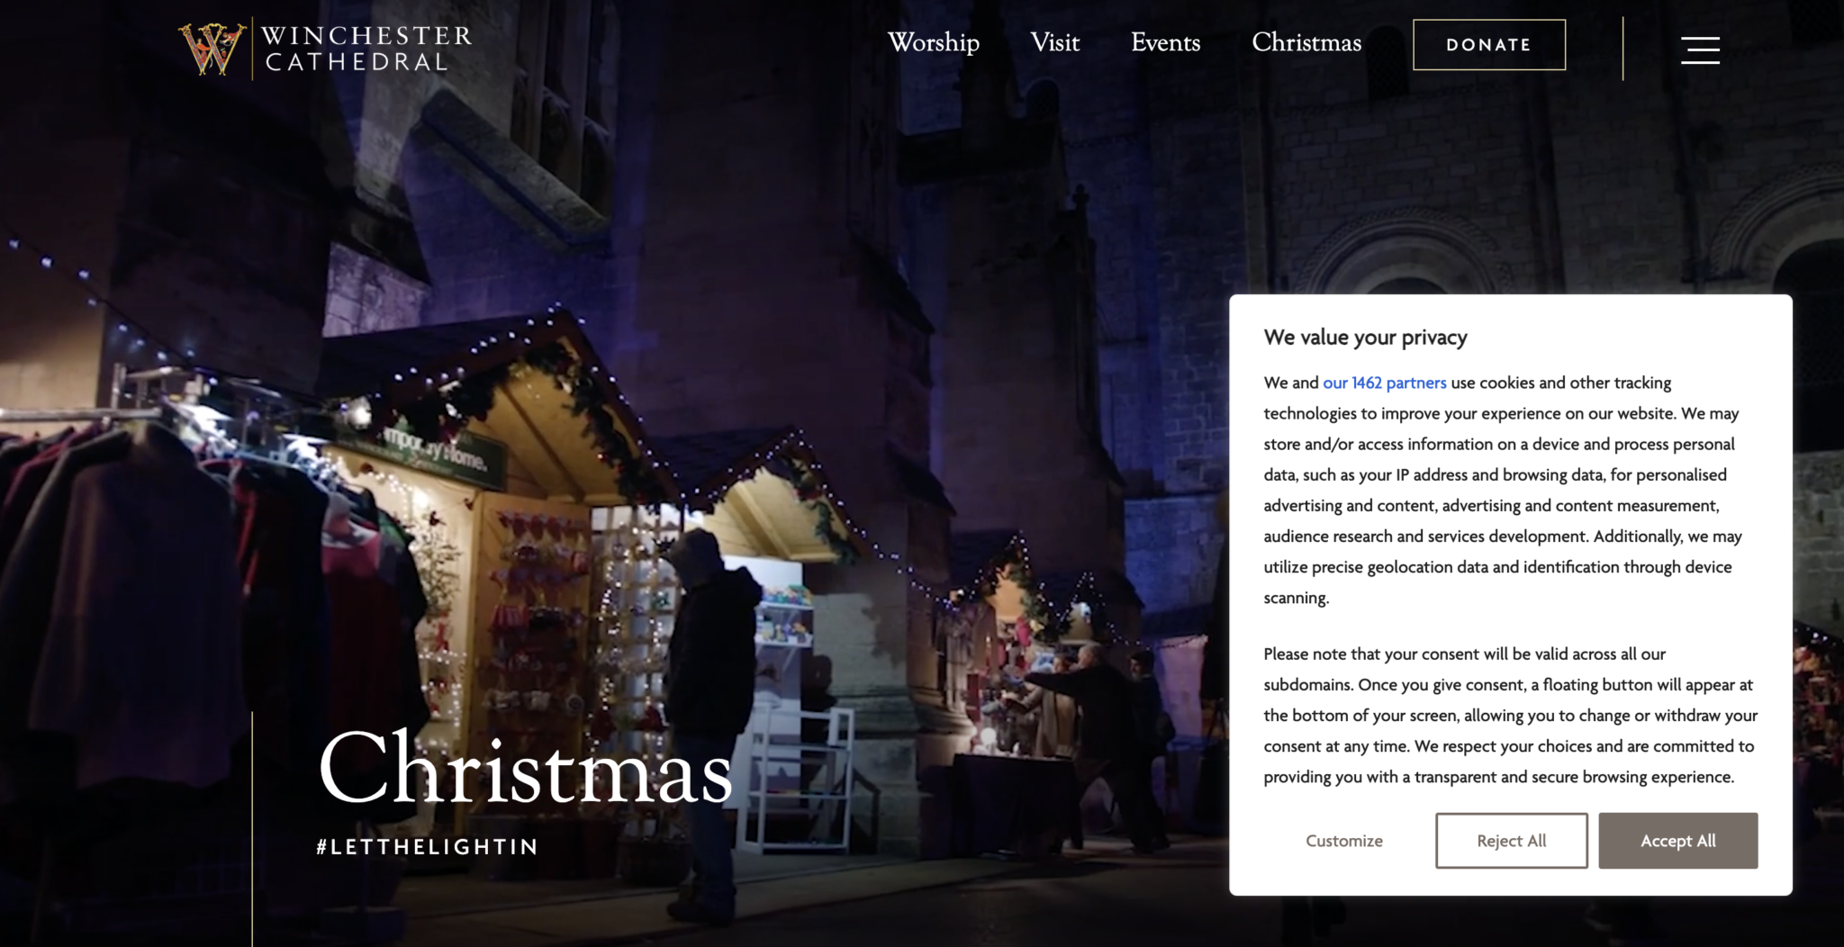Navigate to the Events page

point(1165,43)
